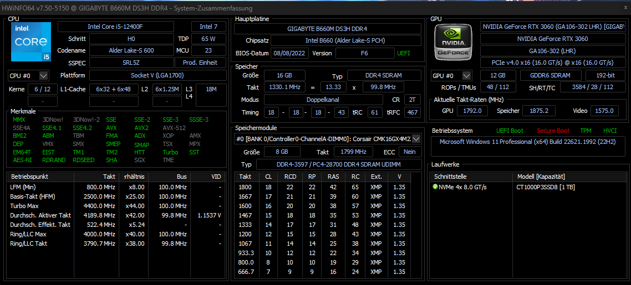Open the CPU #0 selector dropdown
Screen dimensions: 631x285
[x=29, y=75]
